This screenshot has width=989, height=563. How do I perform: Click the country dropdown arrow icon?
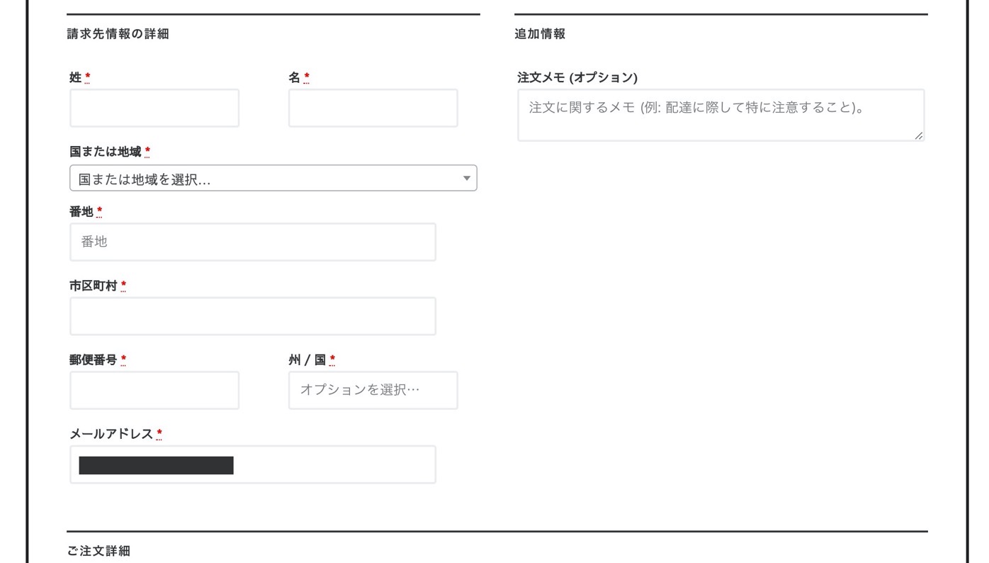pos(466,178)
